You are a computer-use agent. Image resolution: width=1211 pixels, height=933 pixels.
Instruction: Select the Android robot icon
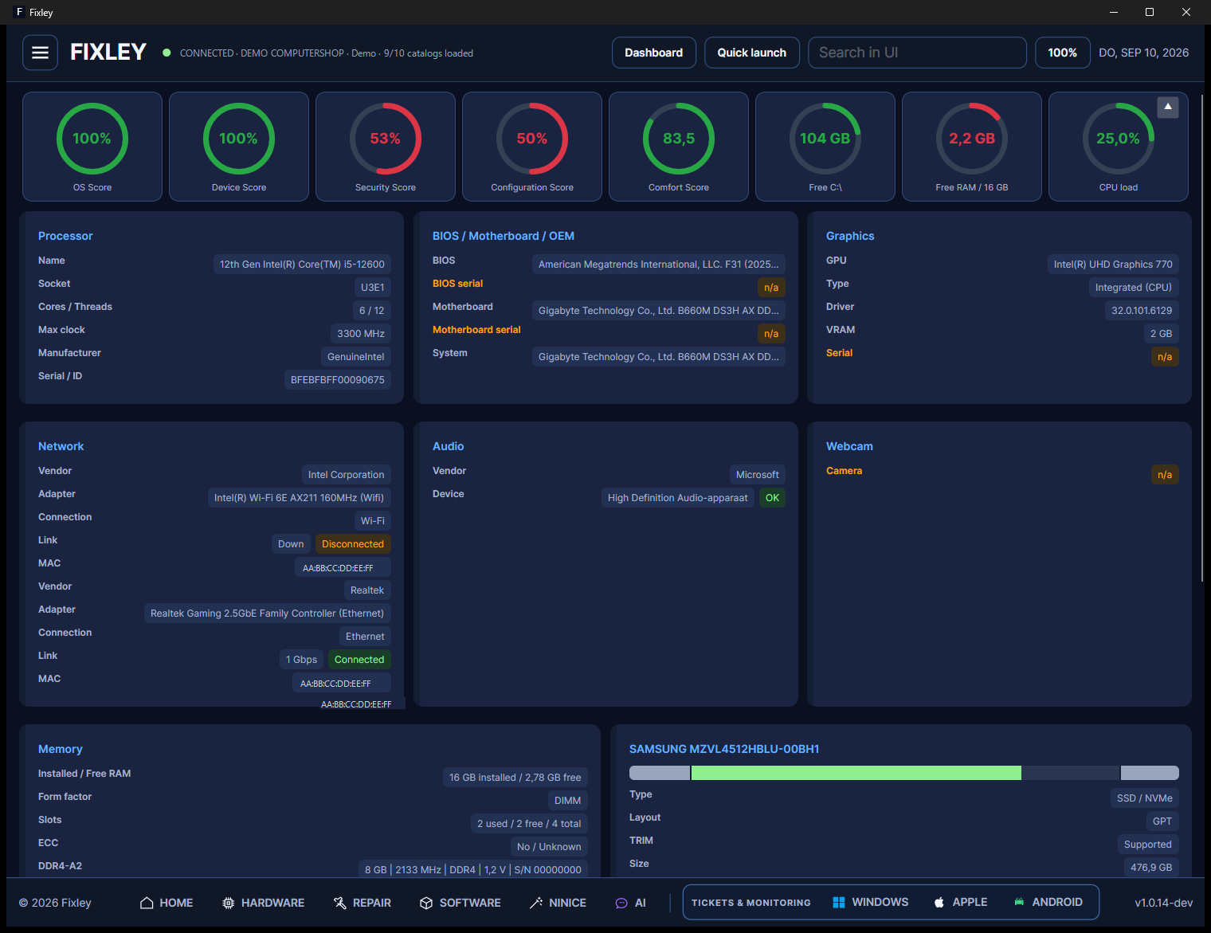coord(1019,902)
